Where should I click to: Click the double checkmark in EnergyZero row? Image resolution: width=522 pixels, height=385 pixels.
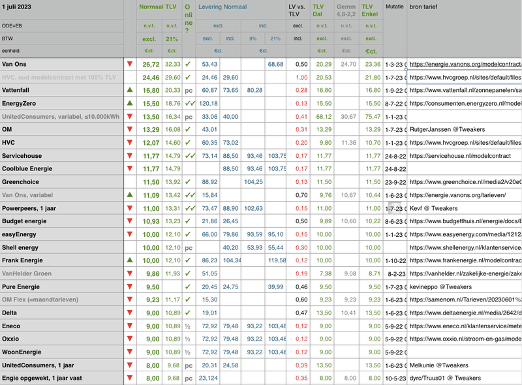tap(190, 103)
